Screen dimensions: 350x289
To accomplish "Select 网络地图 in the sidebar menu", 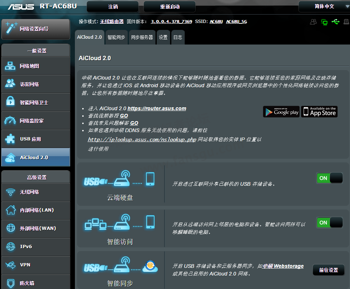I will [x=36, y=66].
